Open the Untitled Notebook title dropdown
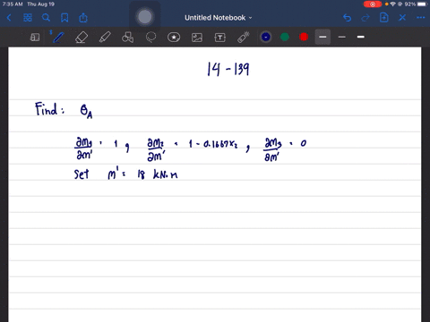 pos(219,18)
